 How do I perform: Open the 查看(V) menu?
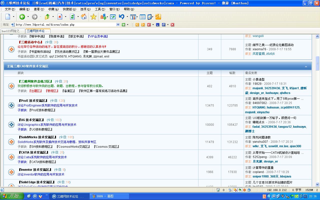39,9
